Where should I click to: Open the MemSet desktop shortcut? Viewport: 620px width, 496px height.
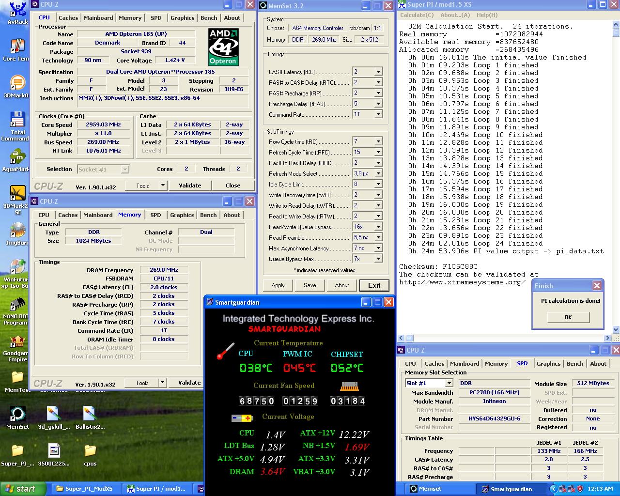tap(17, 418)
